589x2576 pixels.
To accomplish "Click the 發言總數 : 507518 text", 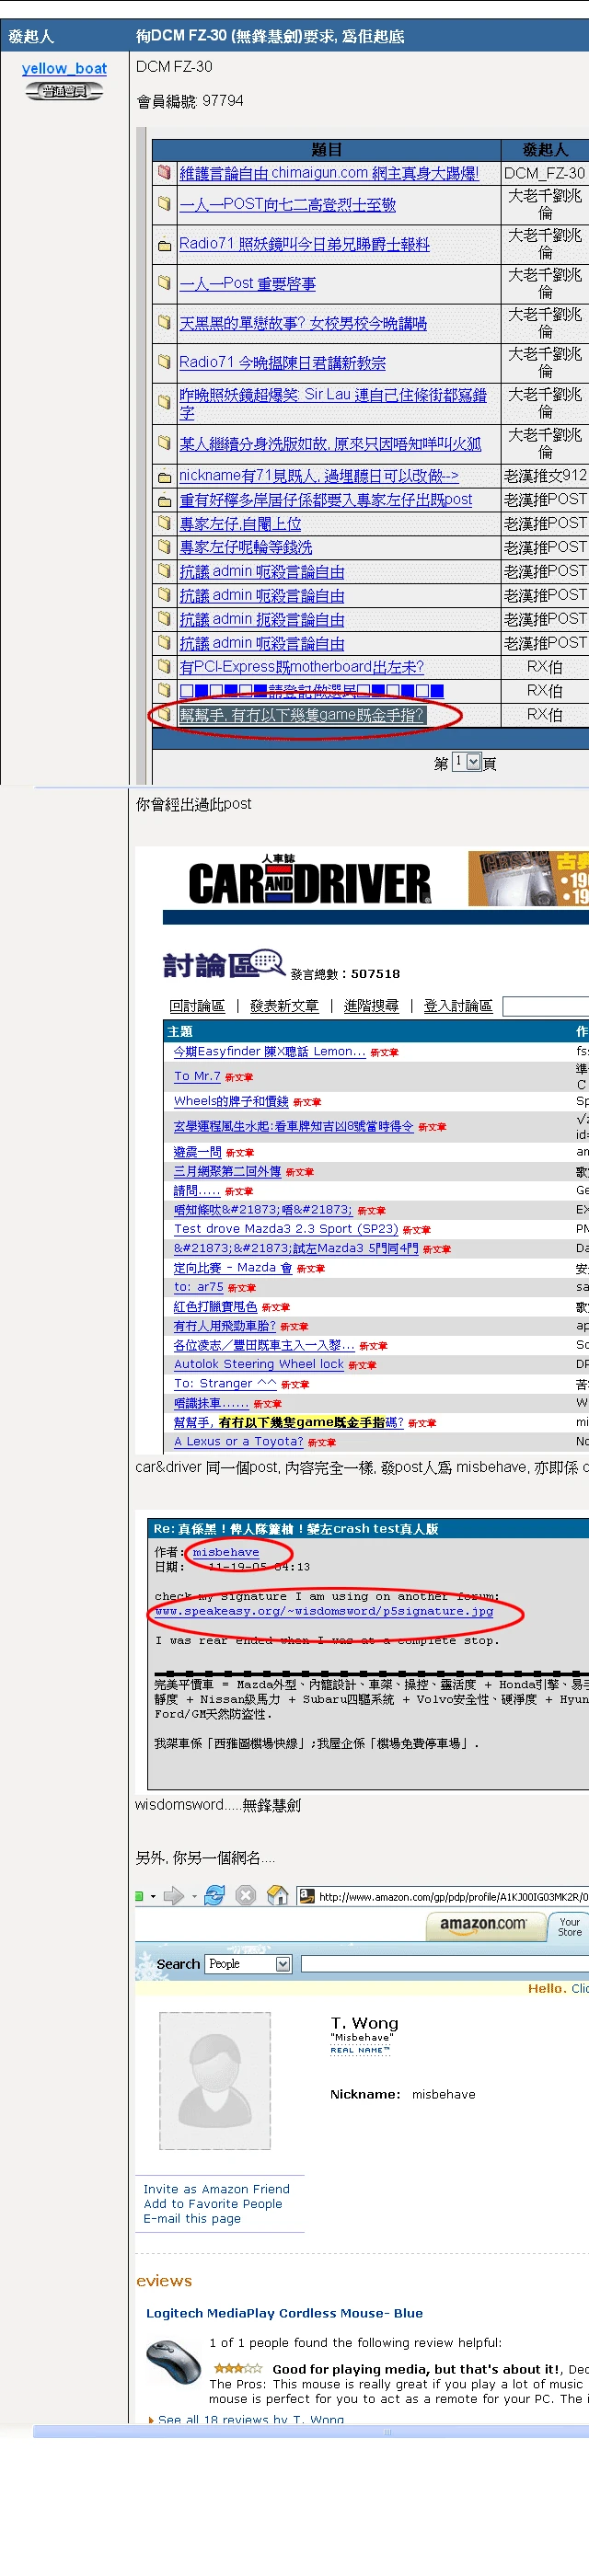I will (345, 973).
